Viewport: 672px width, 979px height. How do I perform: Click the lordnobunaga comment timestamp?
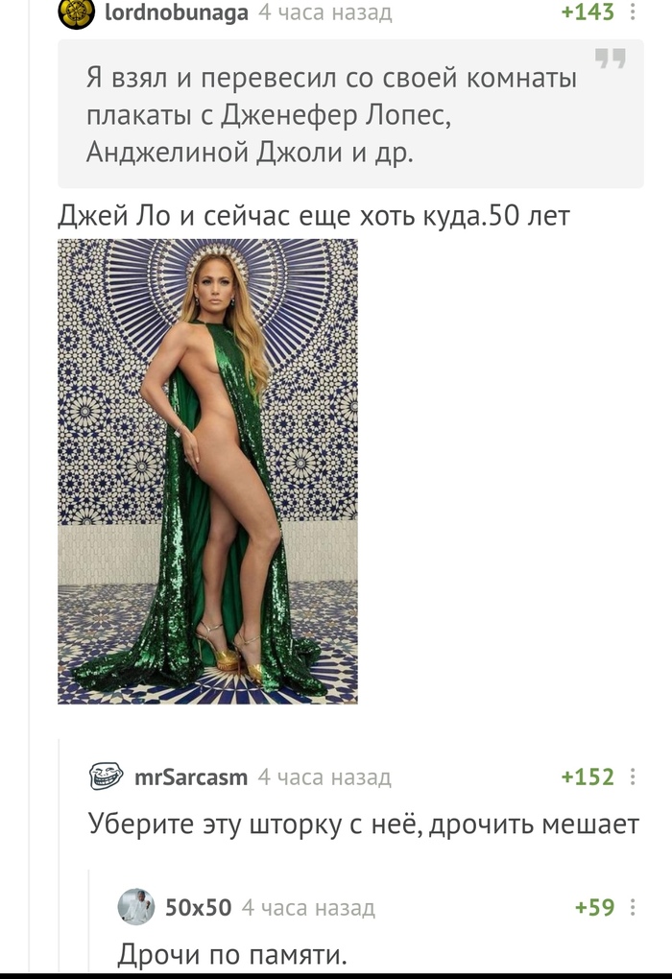(x=325, y=12)
